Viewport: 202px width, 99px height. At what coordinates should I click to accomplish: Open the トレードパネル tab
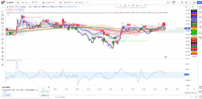click(x=60, y=97)
